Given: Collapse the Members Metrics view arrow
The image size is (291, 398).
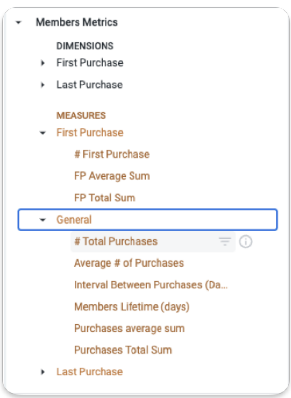Looking at the screenshot, I should point(18,22).
